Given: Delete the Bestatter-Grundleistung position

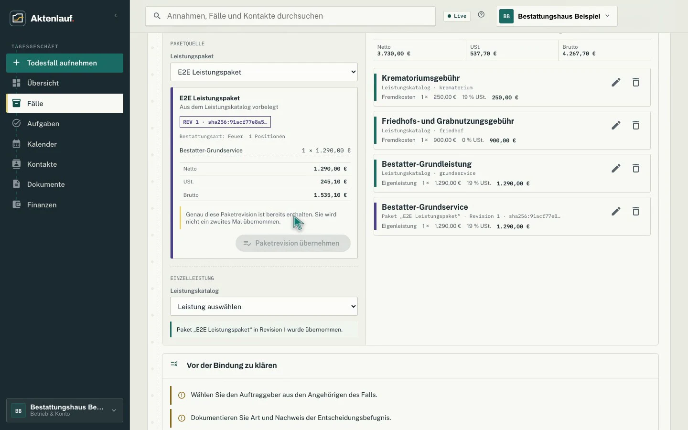Looking at the screenshot, I should tap(636, 168).
